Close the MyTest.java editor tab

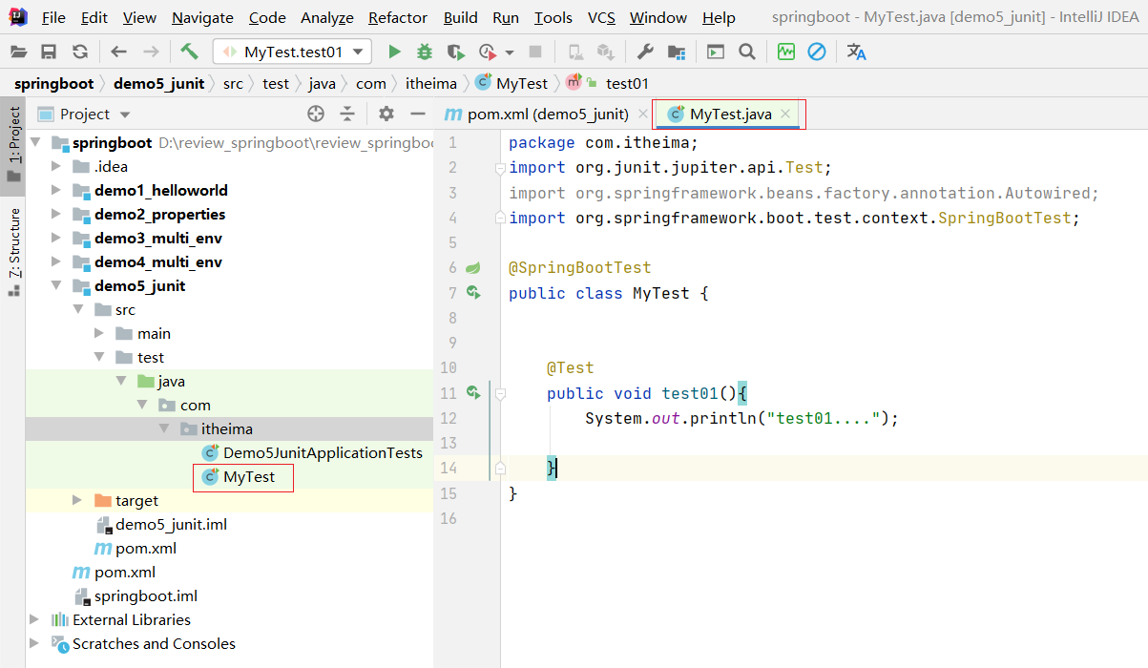coord(785,115)
